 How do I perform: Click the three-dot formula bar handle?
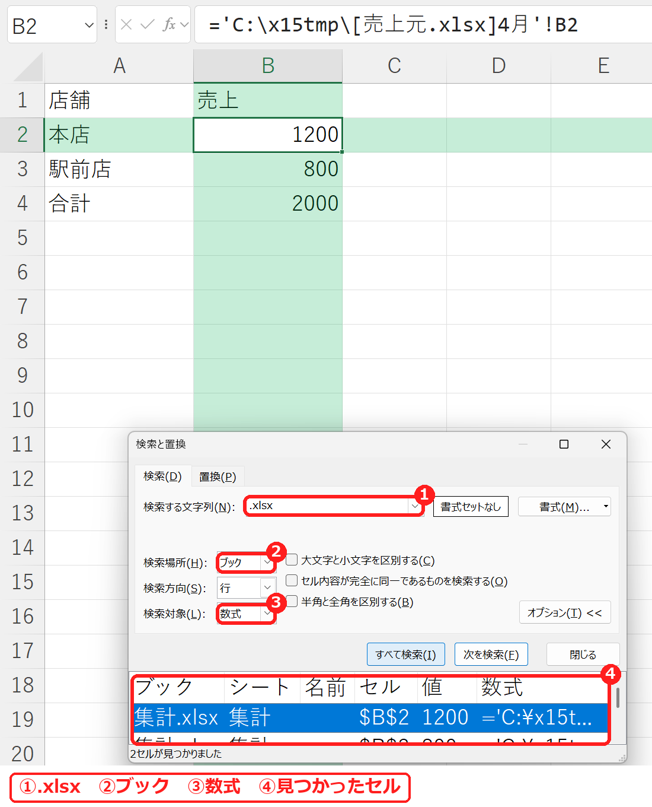106,24
